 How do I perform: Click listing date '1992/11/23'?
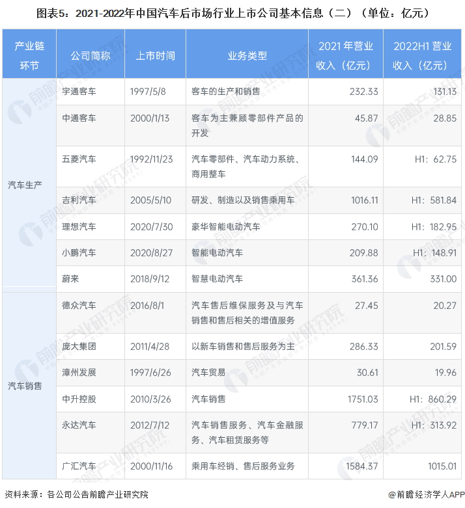(x=151, y=159)
